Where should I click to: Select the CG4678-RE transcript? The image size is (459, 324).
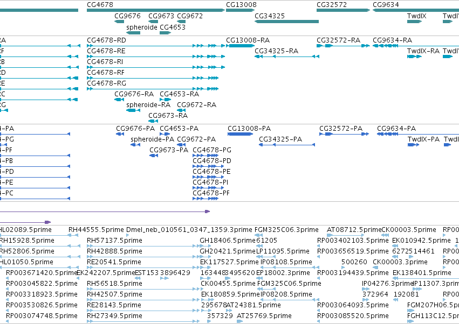click(x=156, y=57)
